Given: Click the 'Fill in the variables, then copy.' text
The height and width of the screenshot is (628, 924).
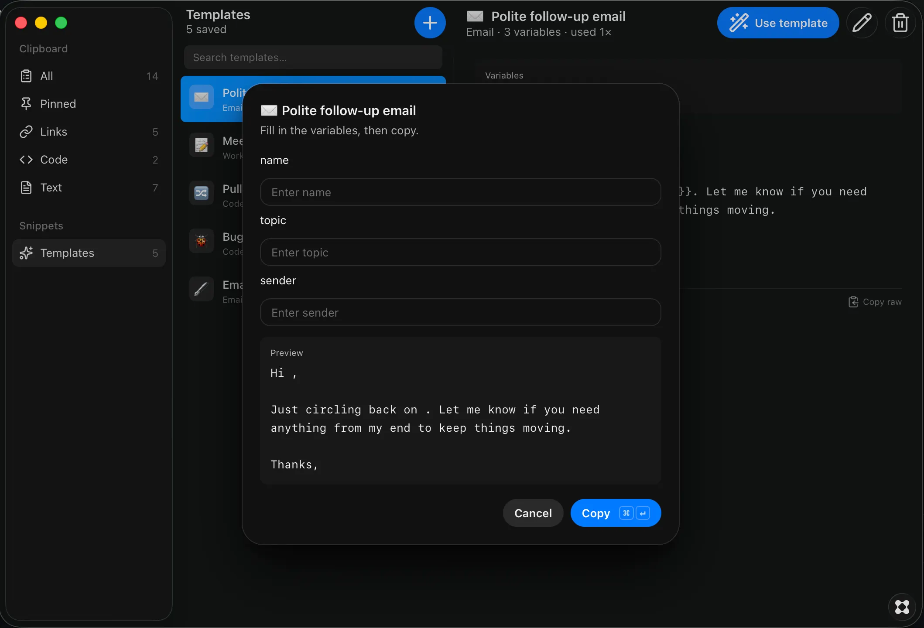Looking at the screenshot, I should click(x=339, y=130).
